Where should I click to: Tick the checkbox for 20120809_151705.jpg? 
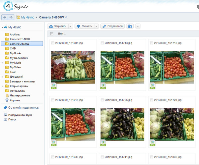(x=53, y=43)
